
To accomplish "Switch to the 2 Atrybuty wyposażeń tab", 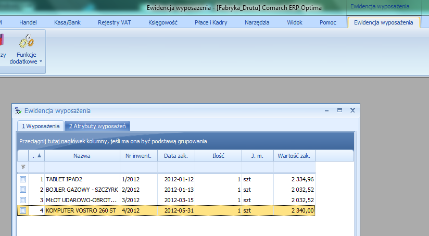I will (x=97, y=126).
